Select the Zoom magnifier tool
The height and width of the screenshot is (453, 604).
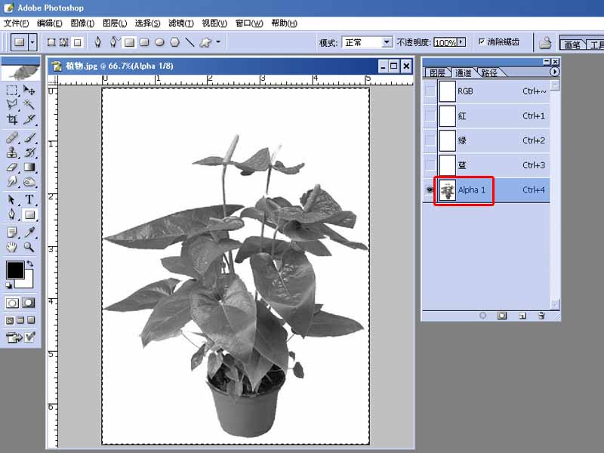[x=29, y=247]
